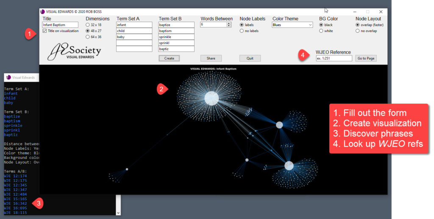Click the Term Set A field containing child
Viewport: 434px width, 219px height.
tap(134, 31)
